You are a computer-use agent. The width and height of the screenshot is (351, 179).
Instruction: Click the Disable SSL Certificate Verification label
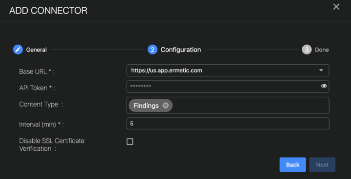pyautogui.click(x=52, y=145)
